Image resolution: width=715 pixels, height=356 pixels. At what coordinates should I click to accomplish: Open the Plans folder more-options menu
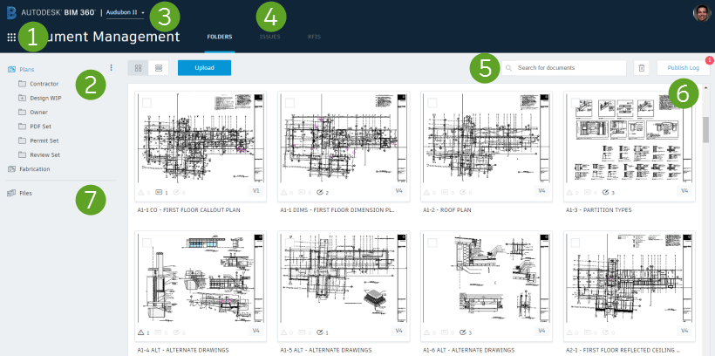(112, 67)
